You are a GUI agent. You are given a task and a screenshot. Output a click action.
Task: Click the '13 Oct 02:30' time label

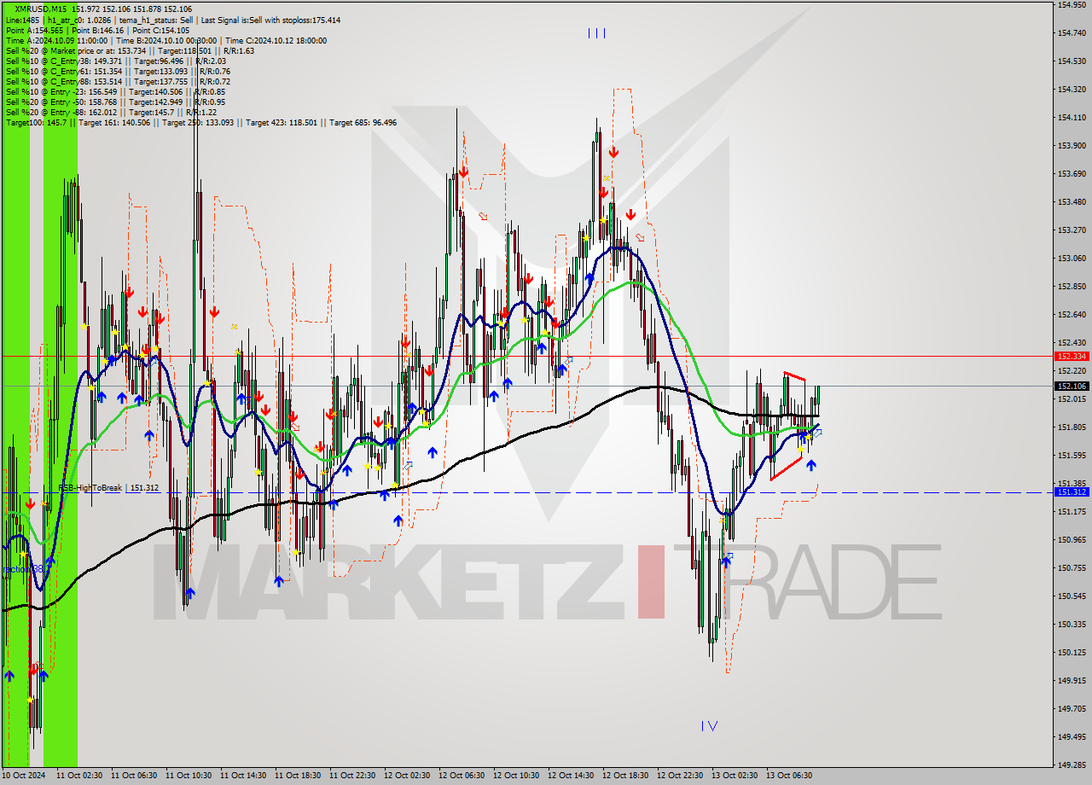click(735, 776)
